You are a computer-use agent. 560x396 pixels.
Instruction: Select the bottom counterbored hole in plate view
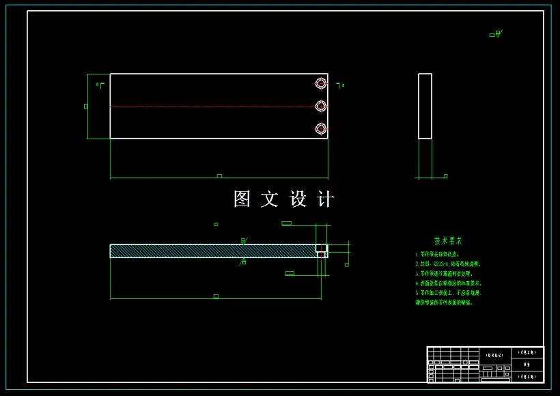(321, 128)
